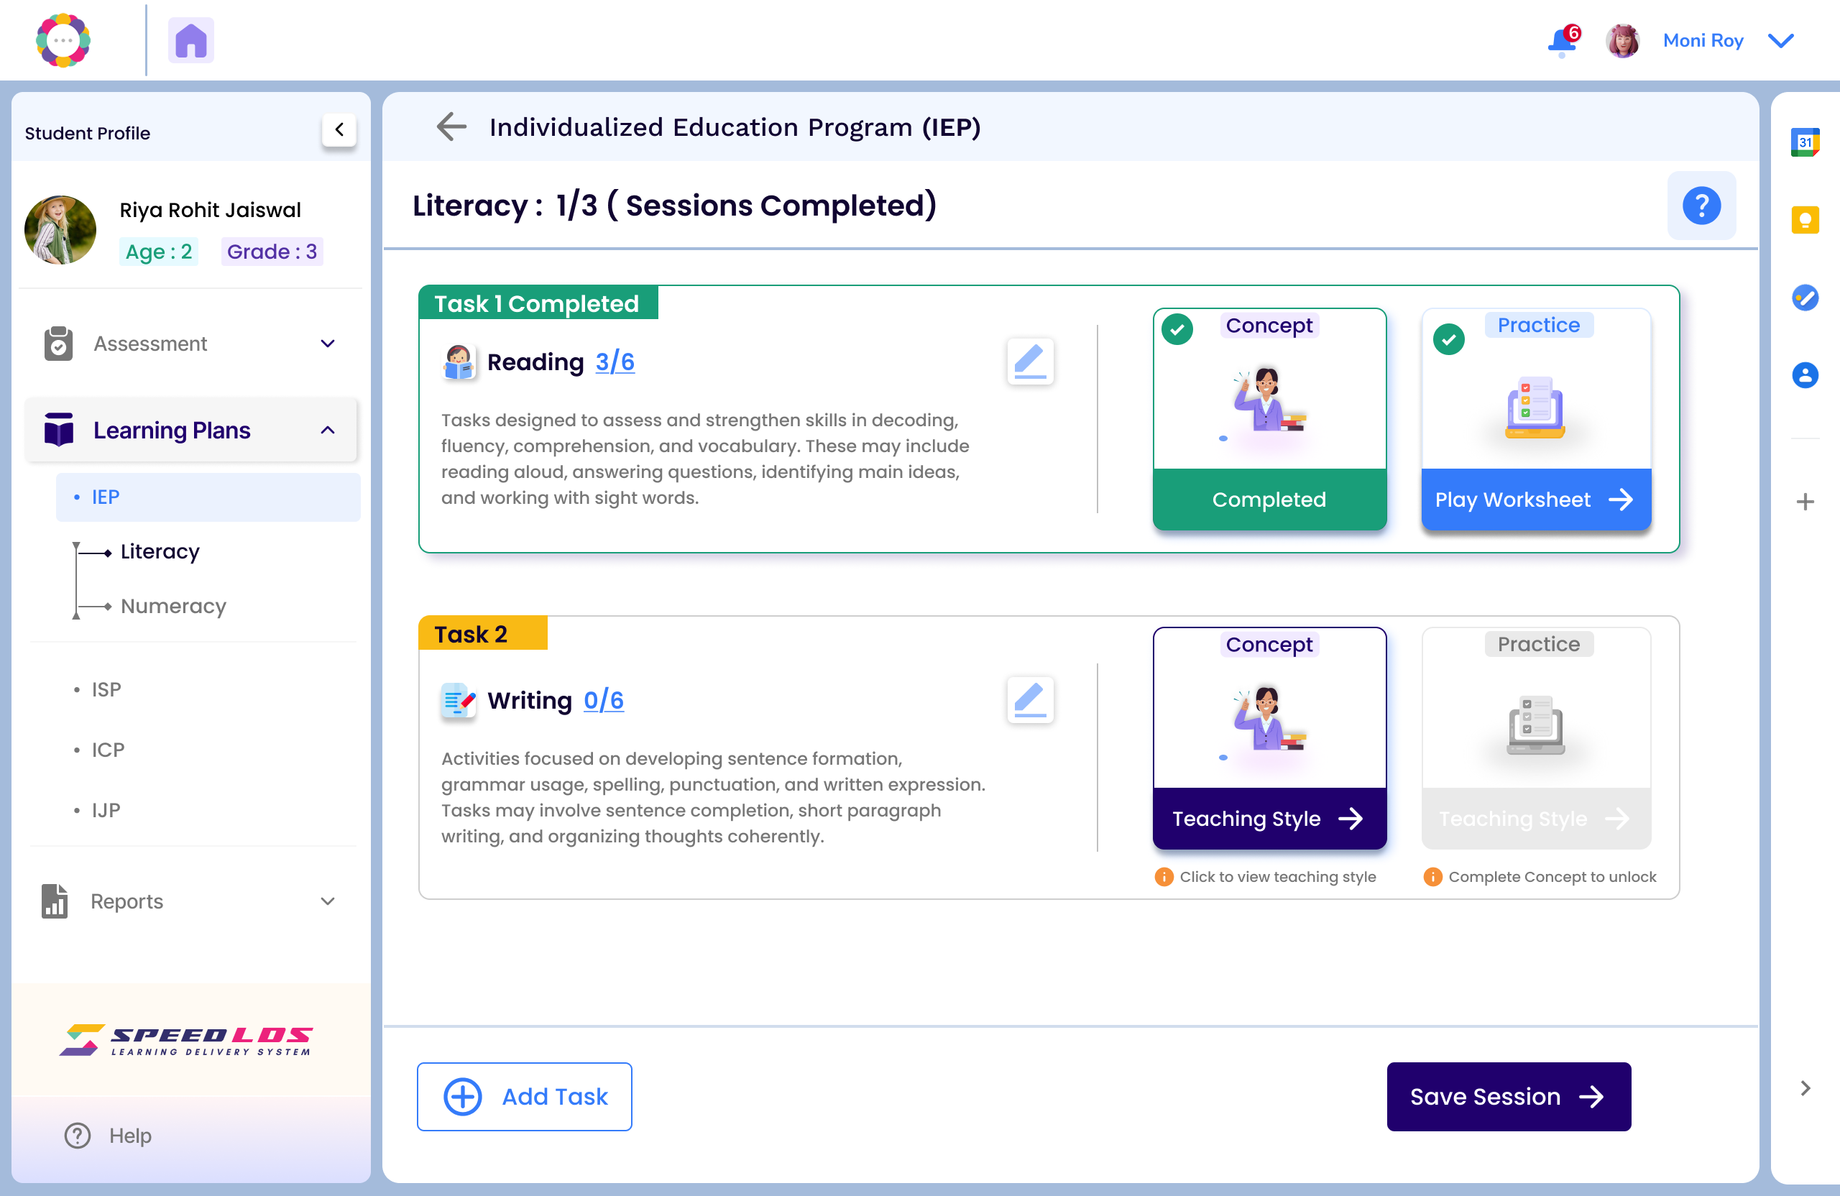The height and width of the screenshot is (1196, 1840).
Task: Open the Tasks checkmark sidebar icon
Action: coord(1805,298)
